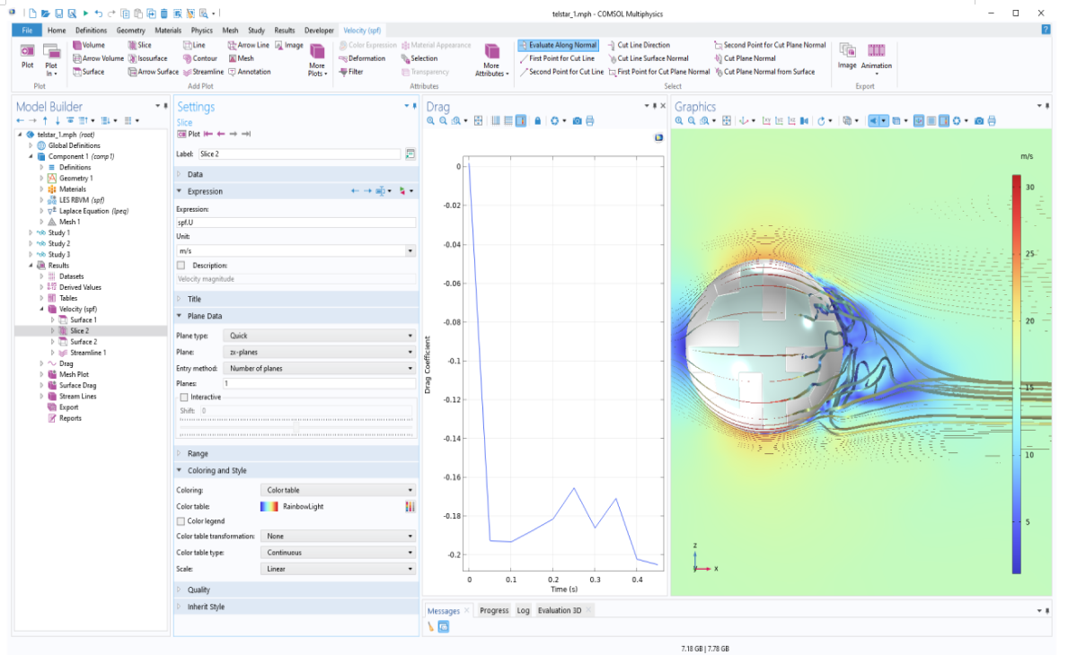This screenshot has width=1068, height=655.
Task: Click Cut Line Direction tool
Action: (x=639, y=45)
